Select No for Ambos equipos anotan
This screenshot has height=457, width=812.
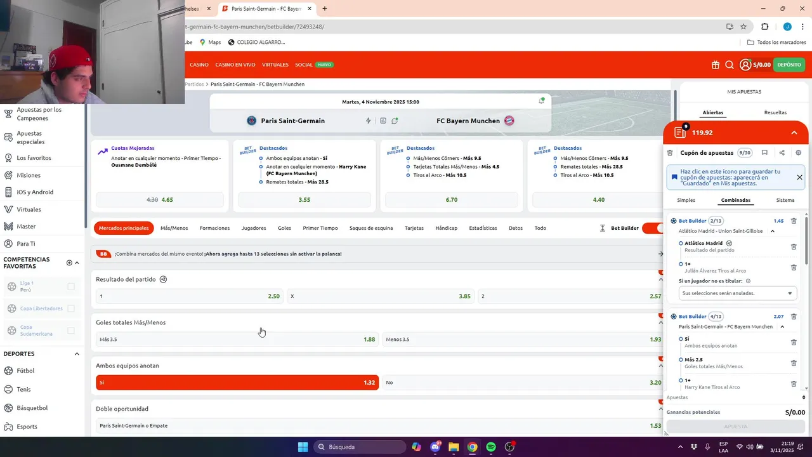[523, 383]
